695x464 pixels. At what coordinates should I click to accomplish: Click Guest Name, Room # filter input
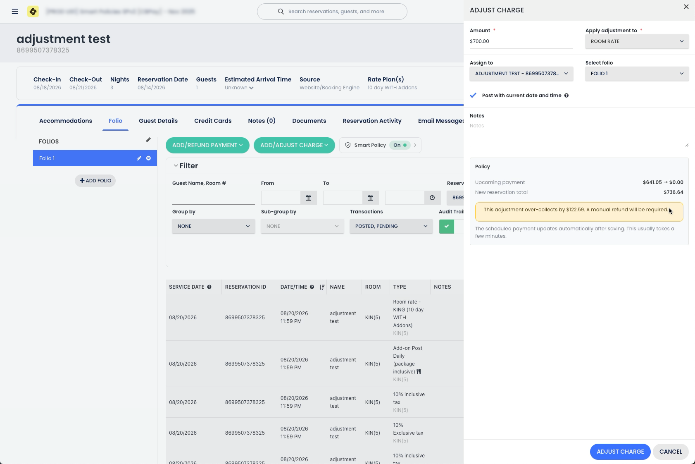click(214, 198)
